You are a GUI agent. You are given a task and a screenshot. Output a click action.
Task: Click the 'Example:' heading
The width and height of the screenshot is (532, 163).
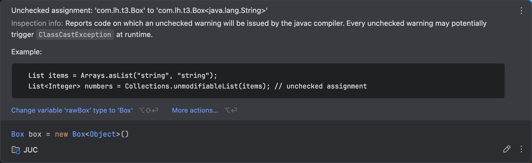(x=27, y=52)
